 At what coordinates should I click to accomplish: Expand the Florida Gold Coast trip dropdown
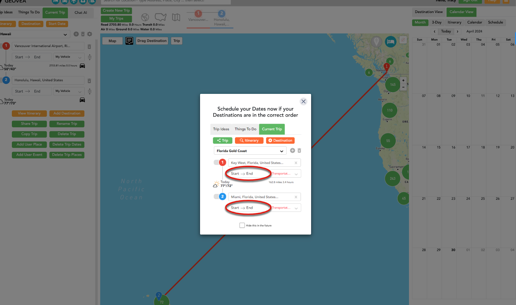pyautogui.click(x=282, y=150)
